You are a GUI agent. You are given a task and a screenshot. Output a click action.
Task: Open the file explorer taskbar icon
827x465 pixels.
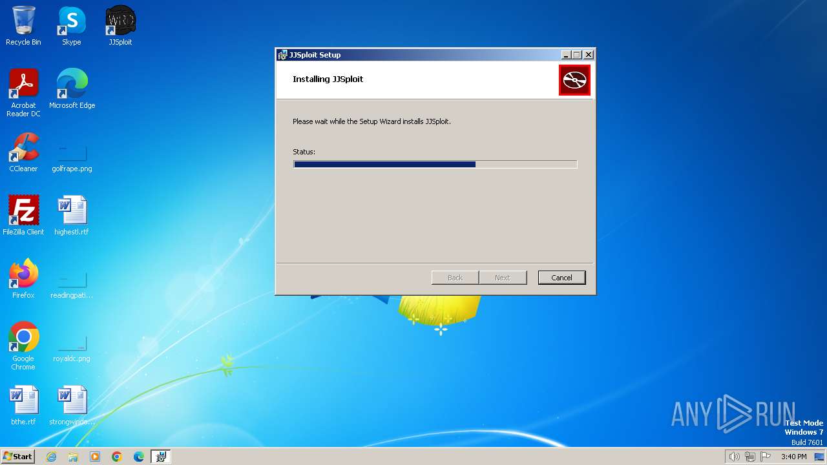click(73, 457)
